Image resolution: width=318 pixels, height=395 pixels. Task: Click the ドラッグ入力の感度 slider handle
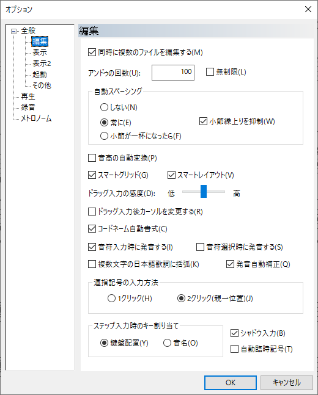point(204,192)
